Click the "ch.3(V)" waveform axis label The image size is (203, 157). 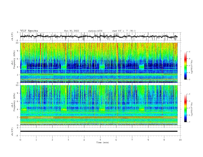12,132
